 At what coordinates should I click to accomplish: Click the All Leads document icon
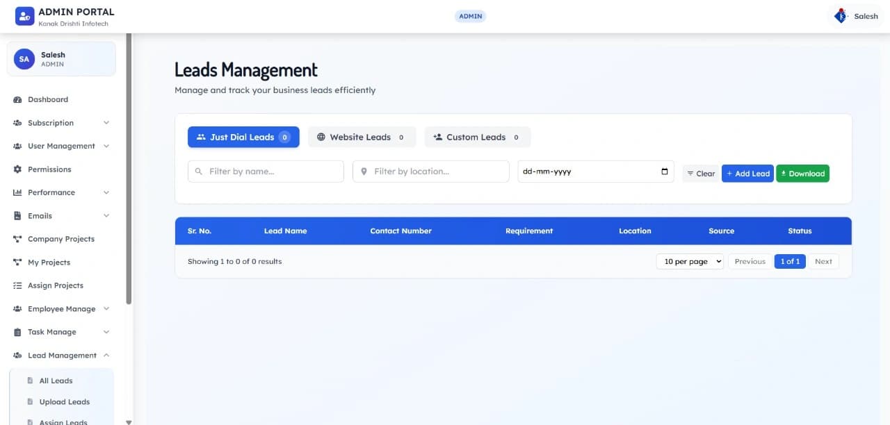[x=30, y=381]
